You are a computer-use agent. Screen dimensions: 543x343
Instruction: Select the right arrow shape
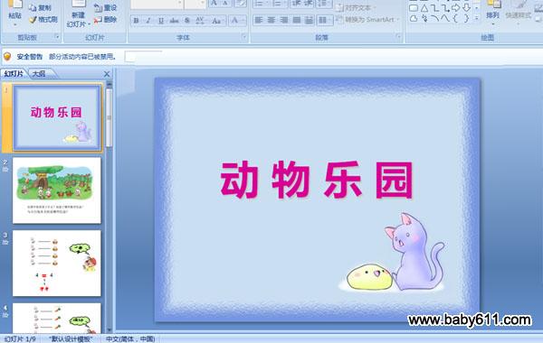pos(456,7)
